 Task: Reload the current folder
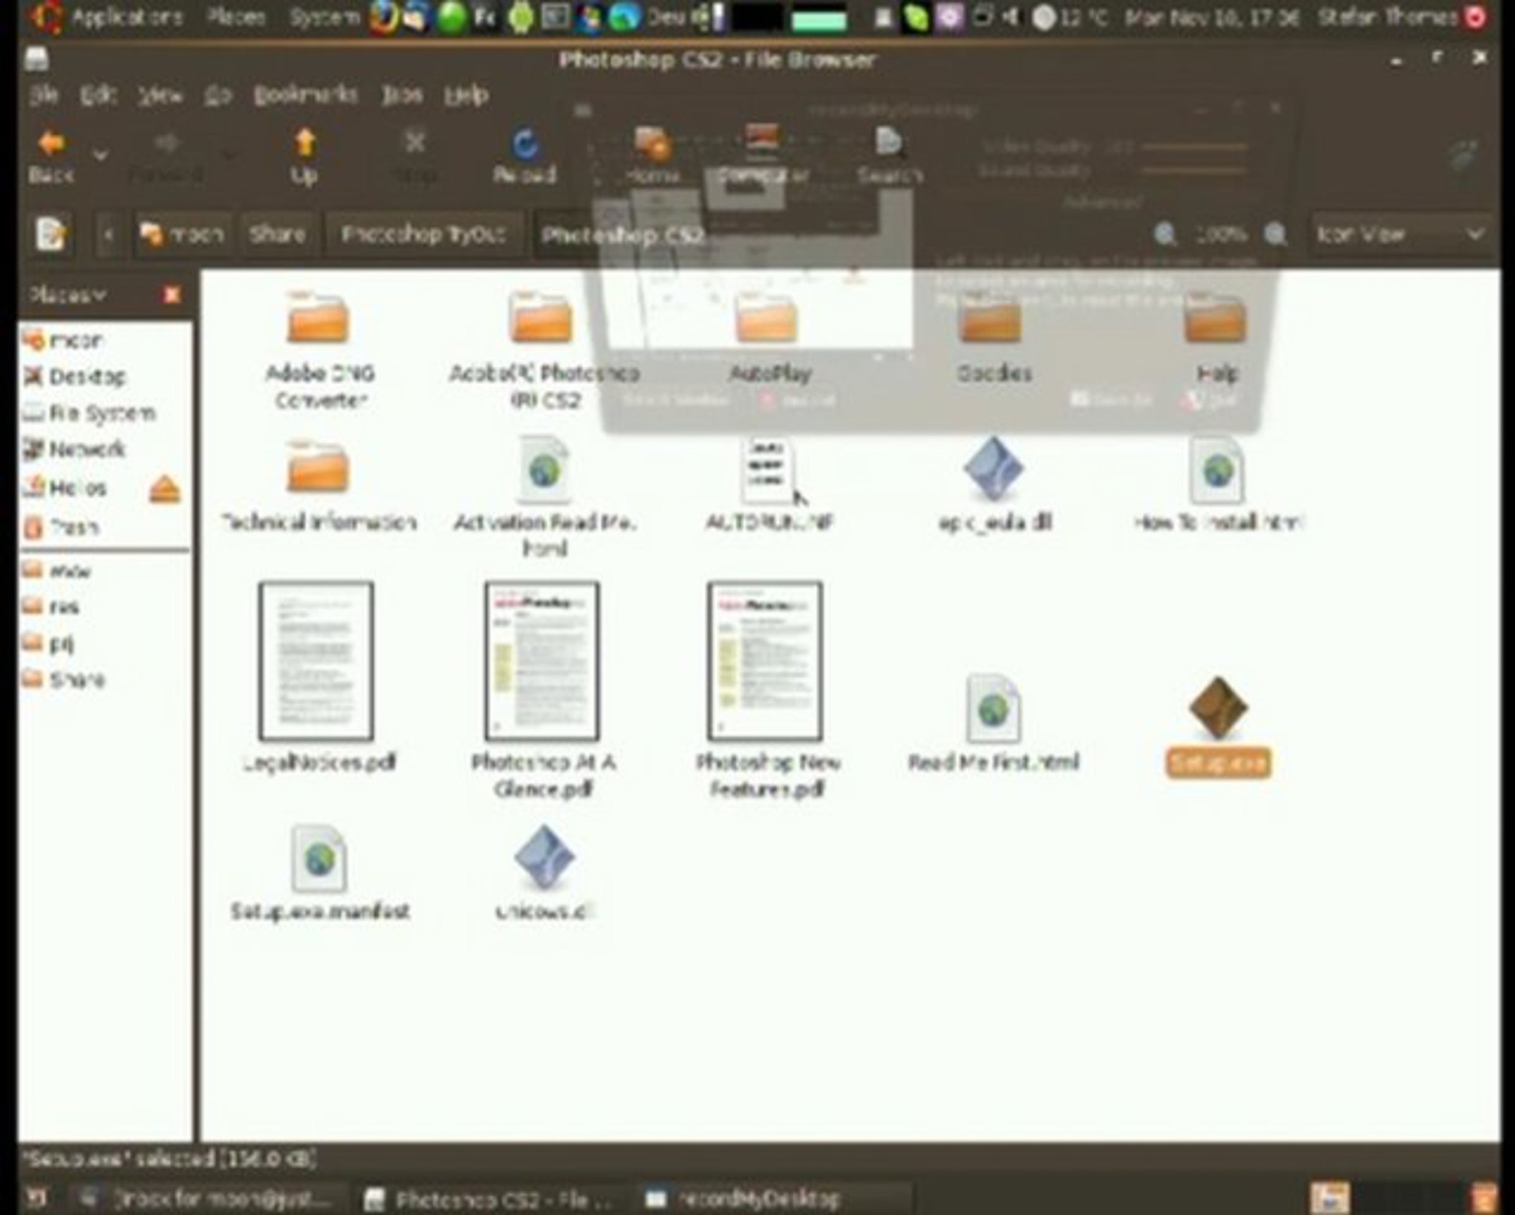click(524, 156)
